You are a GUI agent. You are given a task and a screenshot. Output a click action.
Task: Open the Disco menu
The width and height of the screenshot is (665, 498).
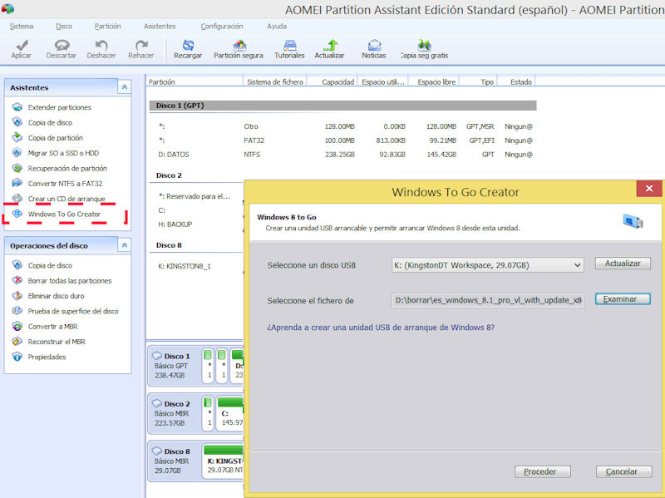64,27
